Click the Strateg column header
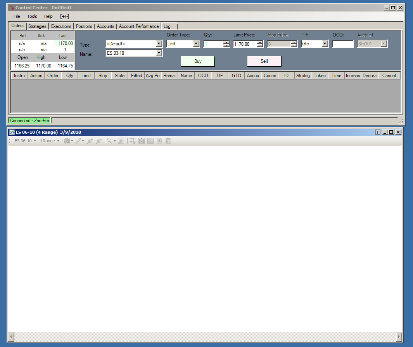The image size is (413, 347). tap(303, 76)
